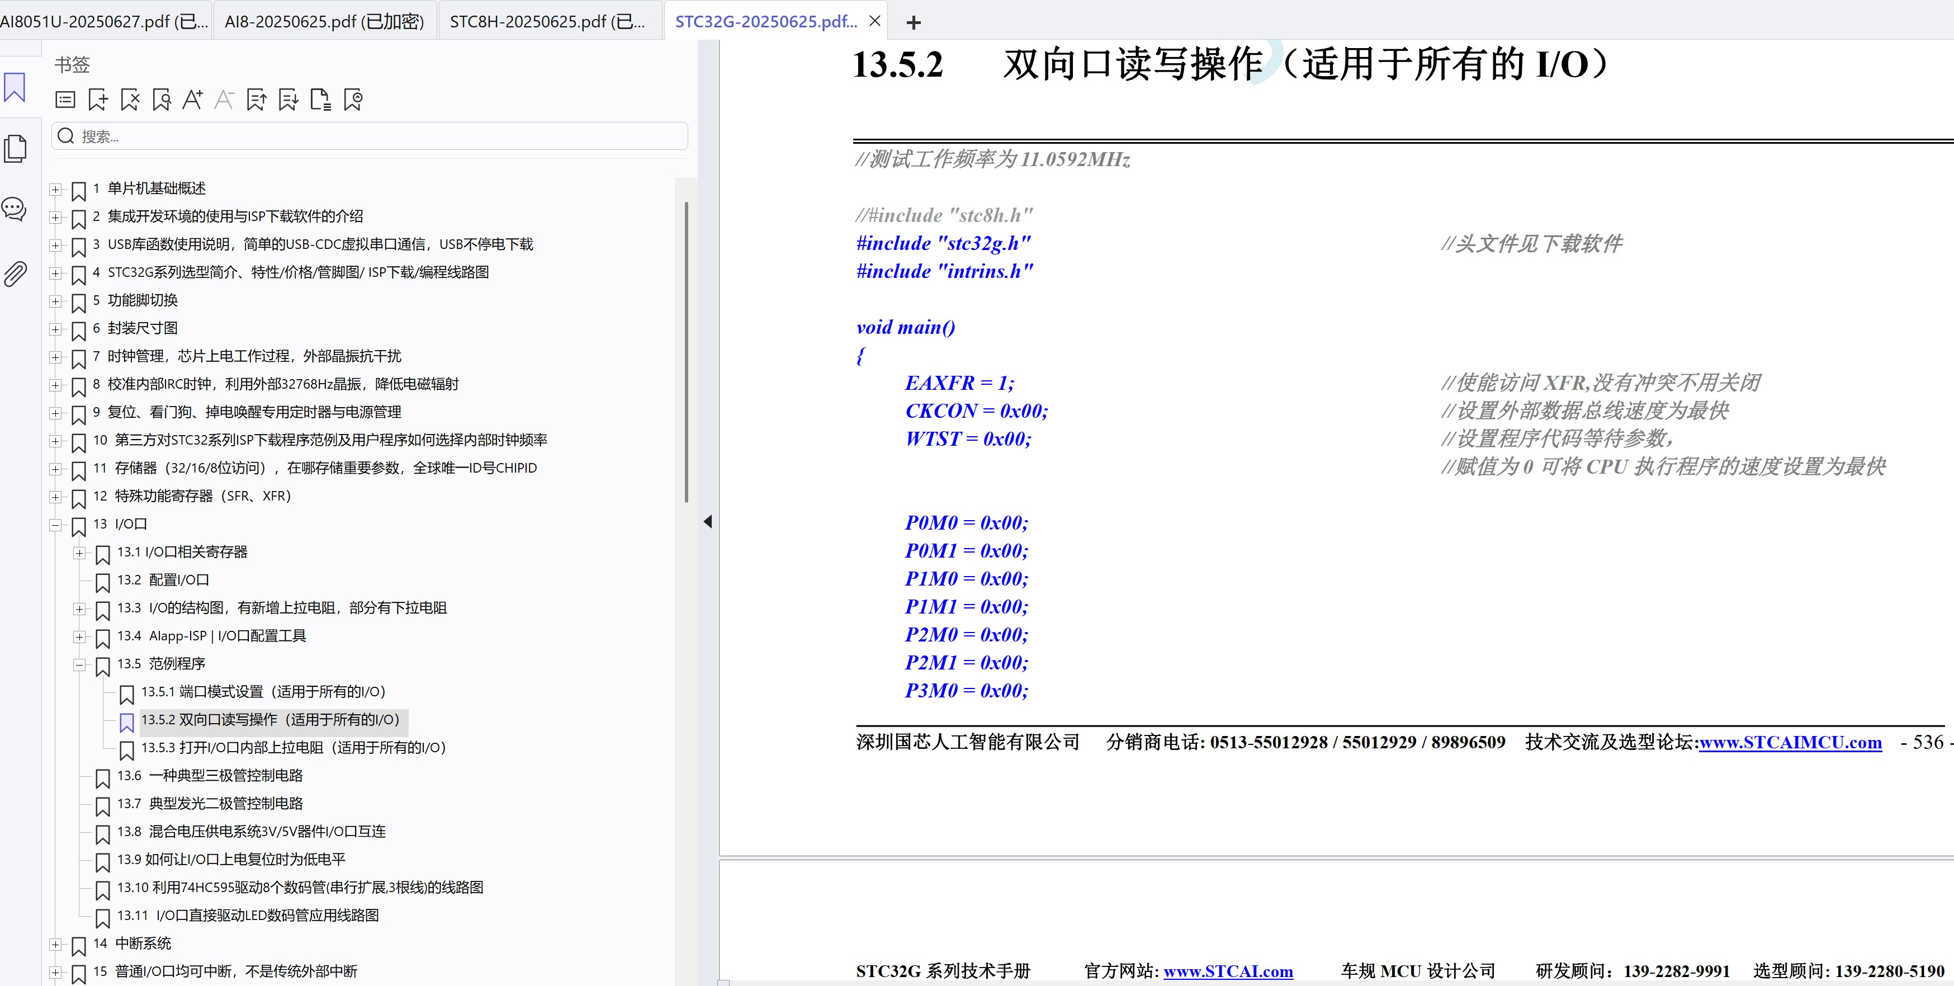Switch to AI8-20250625.pdf tab

(325, 21)
